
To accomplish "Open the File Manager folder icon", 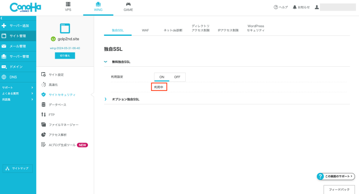I will [x=44, y=124].
